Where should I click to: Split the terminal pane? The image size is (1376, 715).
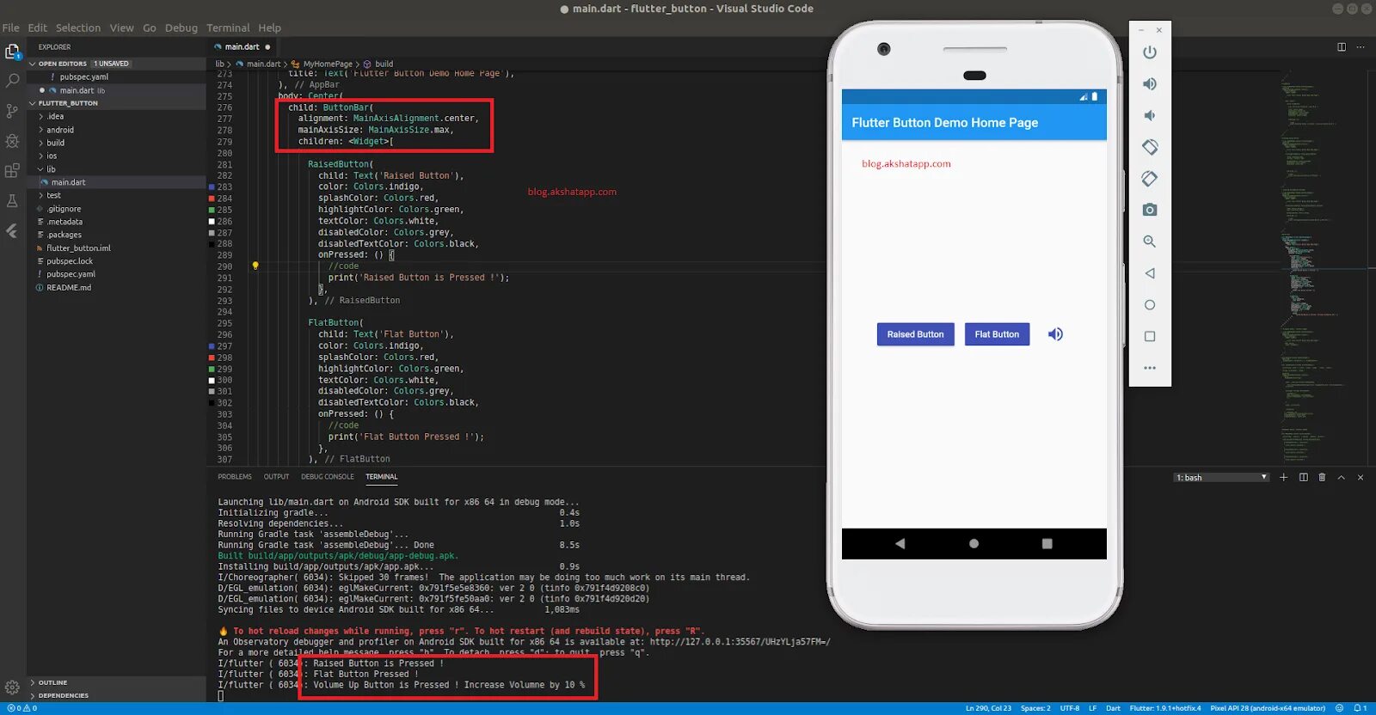(1303, 477)
